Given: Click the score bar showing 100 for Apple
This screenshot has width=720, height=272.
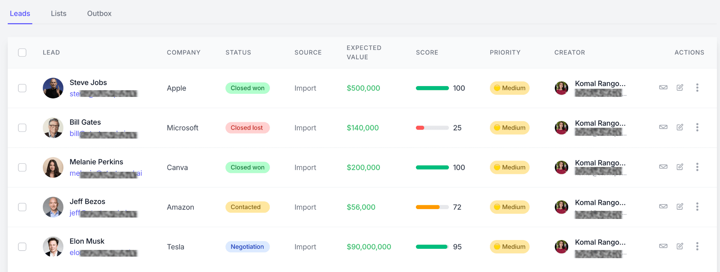Looking at the screenshot, I should tap(432, 88).
